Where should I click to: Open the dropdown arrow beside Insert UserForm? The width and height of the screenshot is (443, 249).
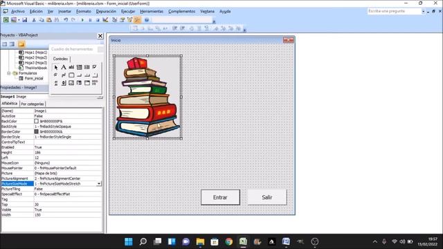pyautogui.click(x=19, y=20)
